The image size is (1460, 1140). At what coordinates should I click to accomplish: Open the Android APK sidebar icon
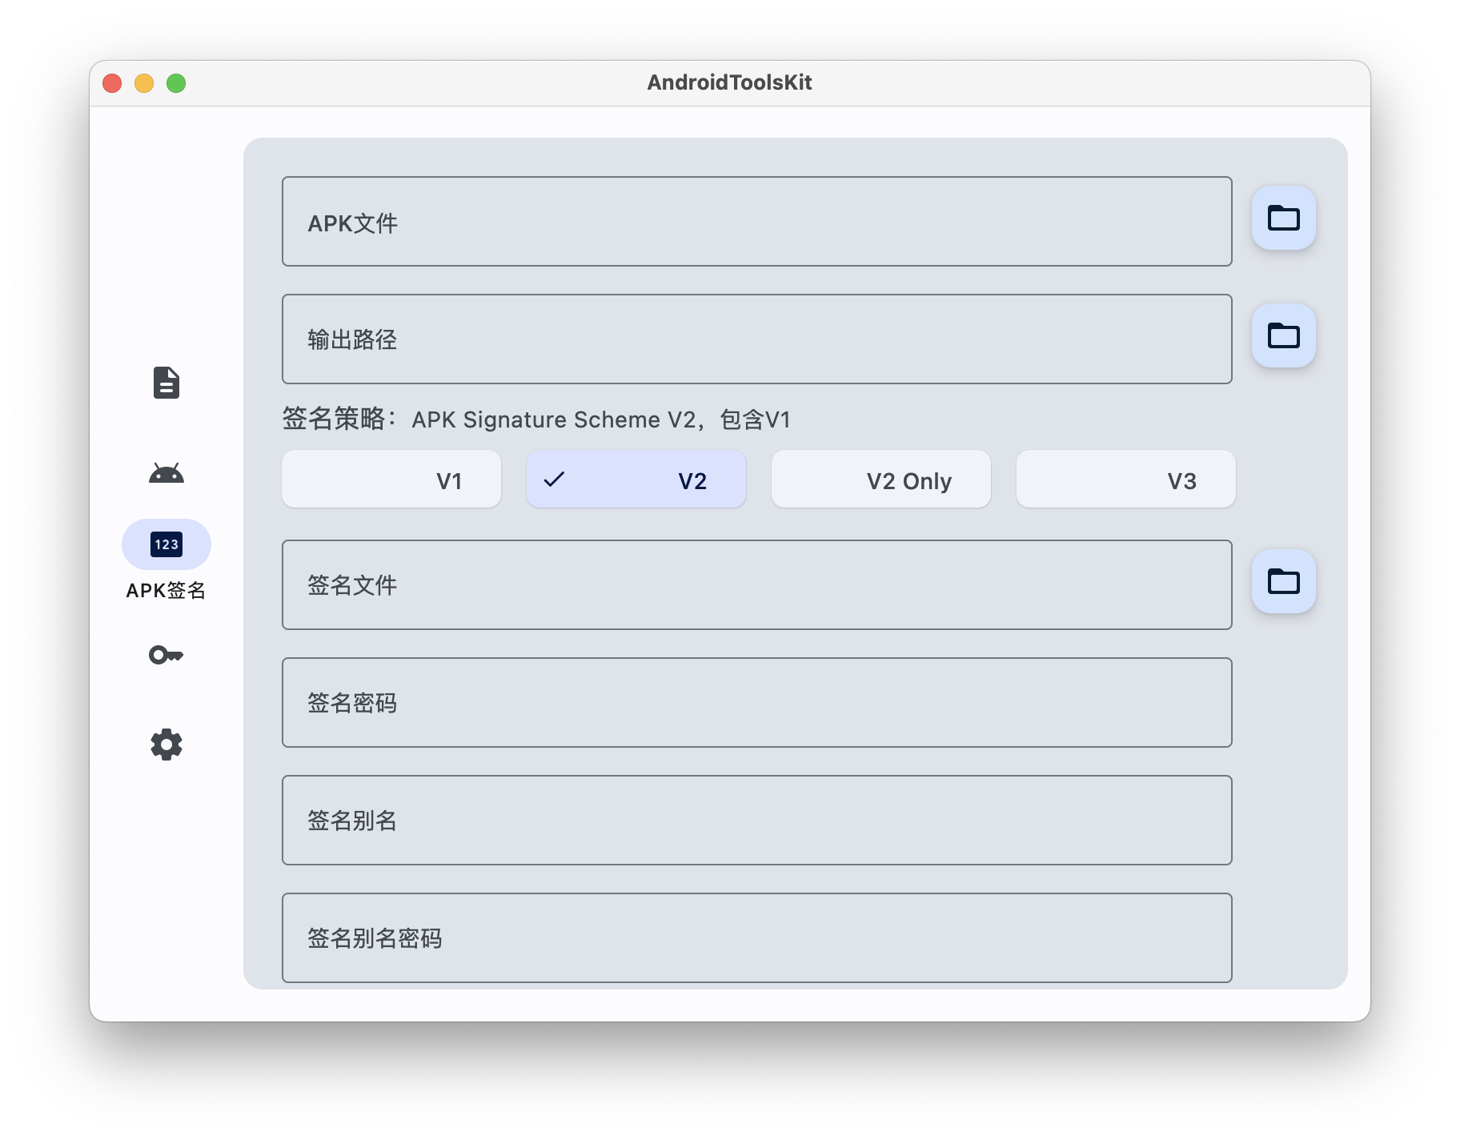(x=166, y=473)
